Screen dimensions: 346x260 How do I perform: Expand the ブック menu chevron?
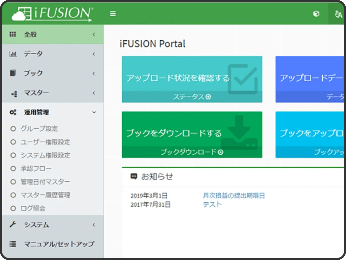tap(94, 73)
